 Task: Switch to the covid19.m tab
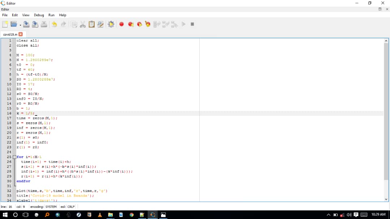point(10,34)
